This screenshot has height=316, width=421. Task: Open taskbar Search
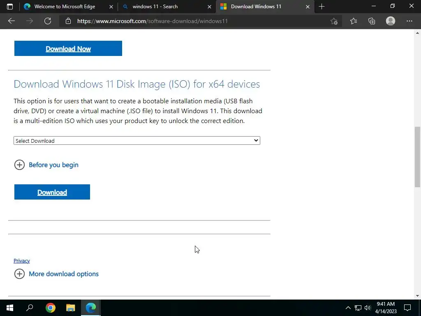click(30, 308)
